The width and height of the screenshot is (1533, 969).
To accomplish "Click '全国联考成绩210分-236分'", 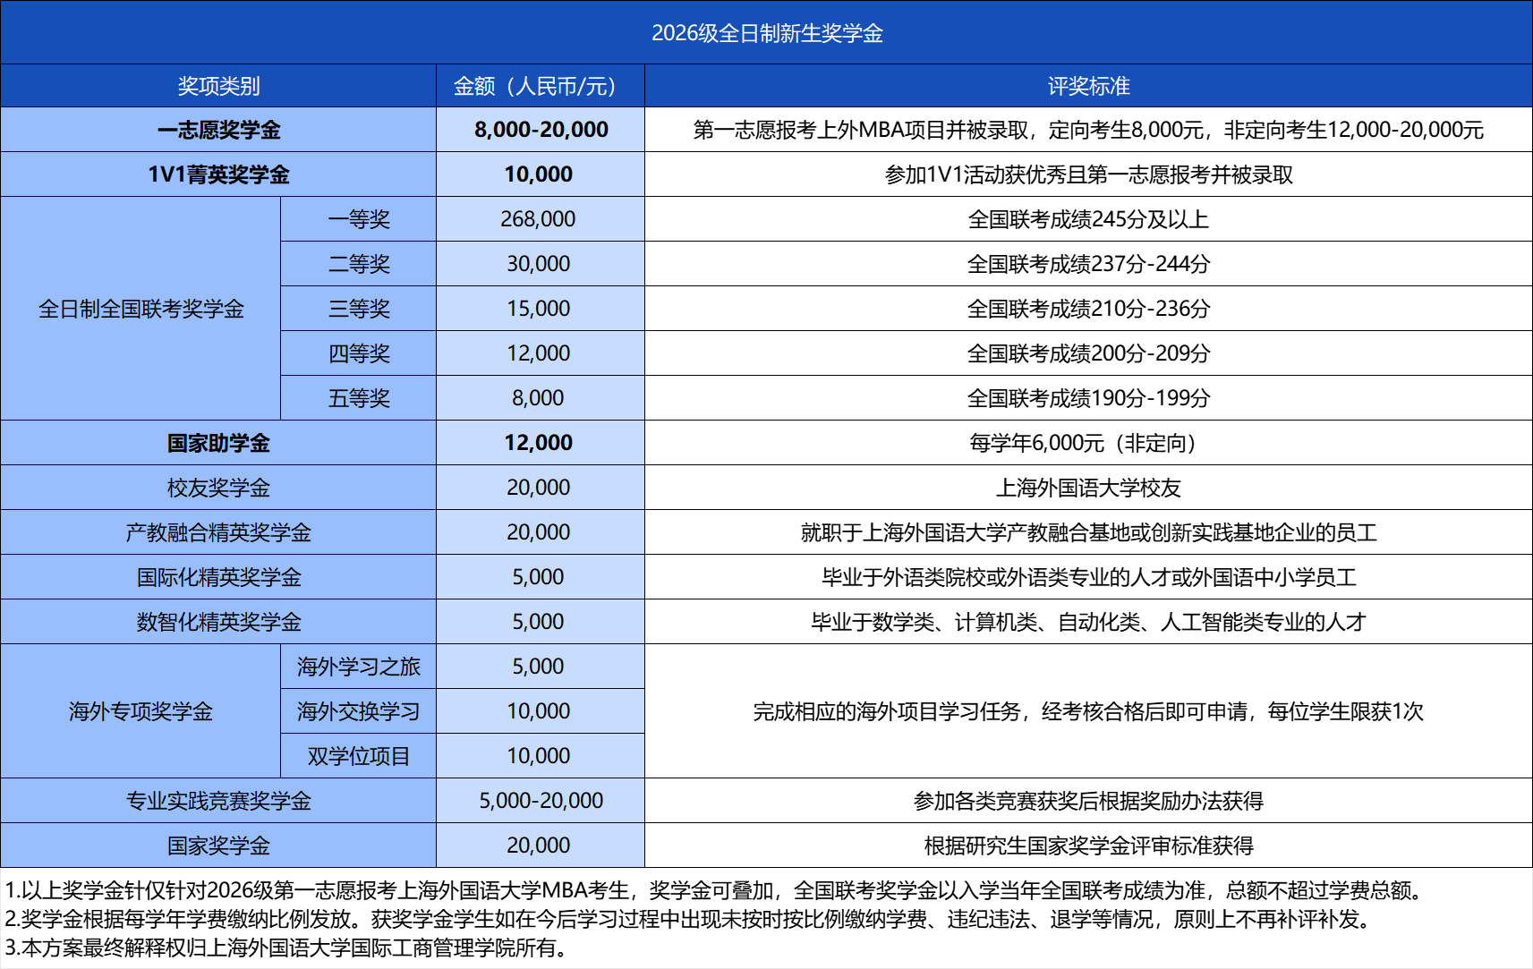I will 1088,309.
